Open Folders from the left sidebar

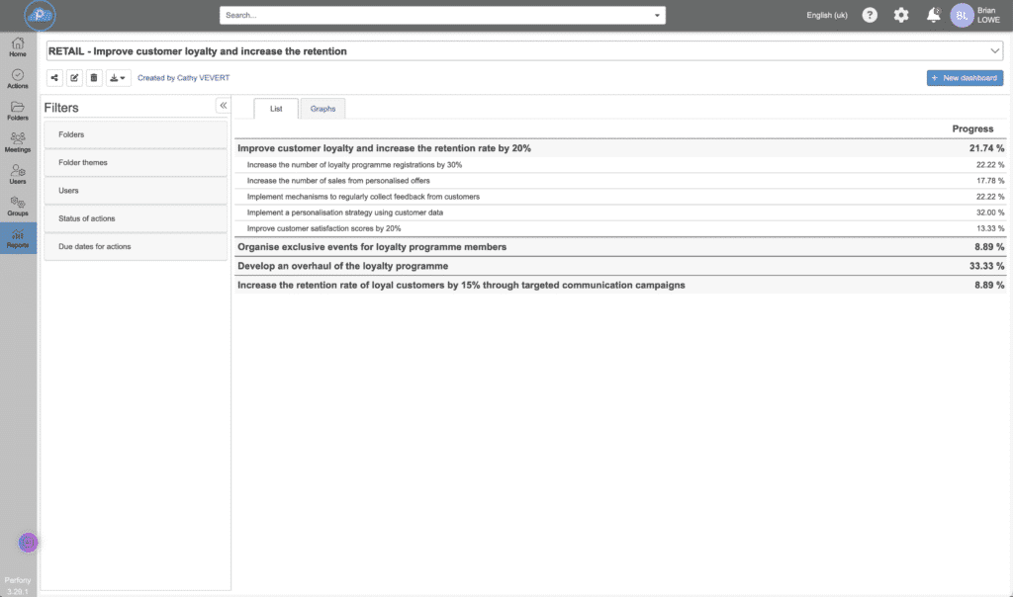pos(18,111)
